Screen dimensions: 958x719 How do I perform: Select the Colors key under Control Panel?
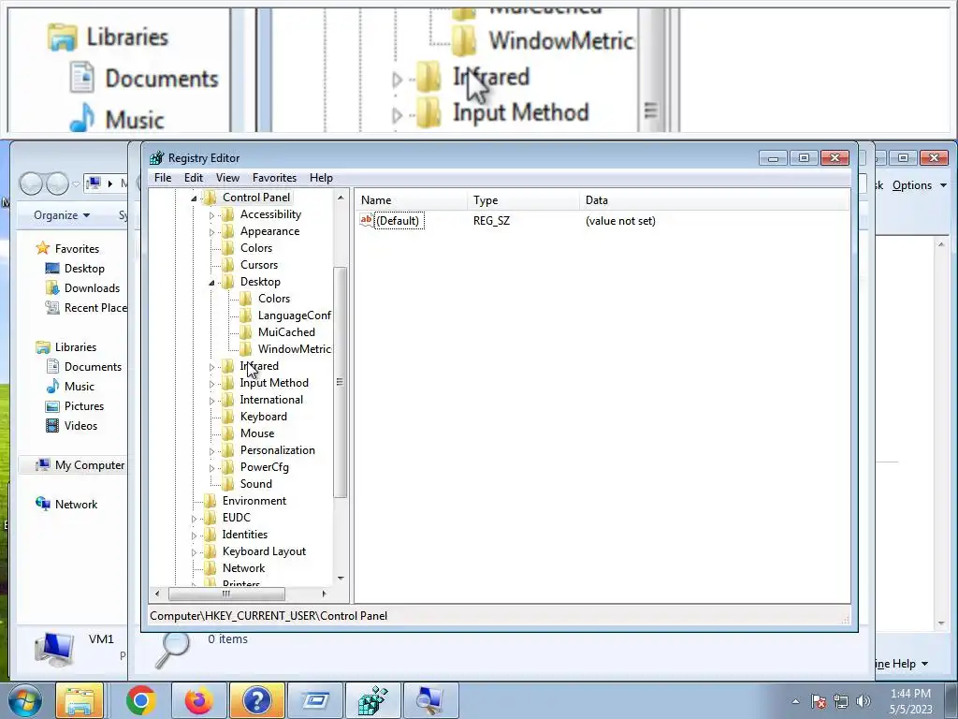pyautogui.click(x=256, y=247)
